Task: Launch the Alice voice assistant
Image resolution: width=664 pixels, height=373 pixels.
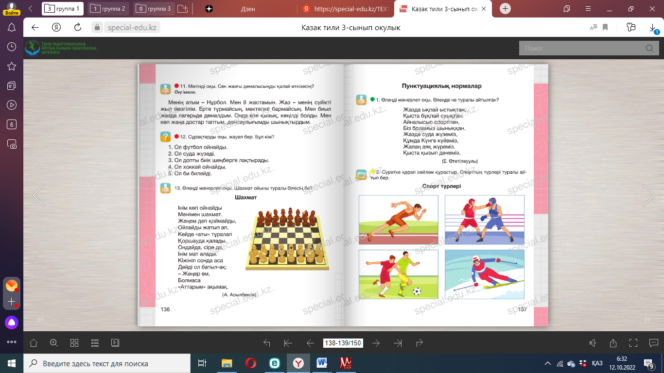Action: [x=12, y=322]
